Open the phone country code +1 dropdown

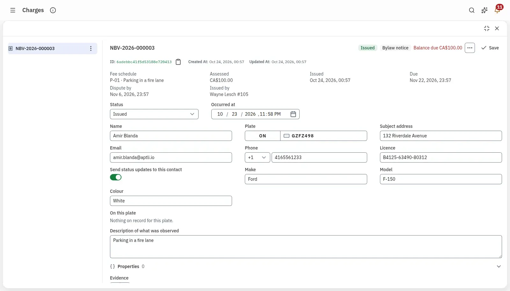(x=258, y=157)
